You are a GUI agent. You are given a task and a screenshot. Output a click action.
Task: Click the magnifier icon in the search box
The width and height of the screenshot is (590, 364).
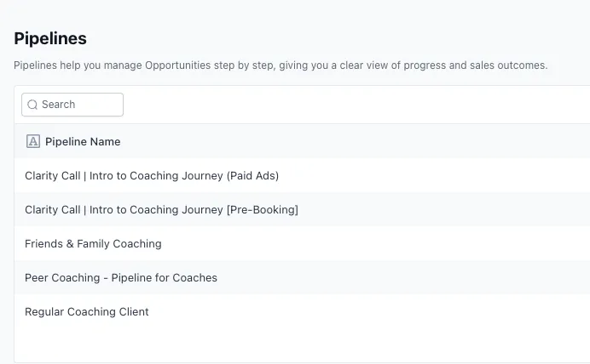click(x=32, y=105)
